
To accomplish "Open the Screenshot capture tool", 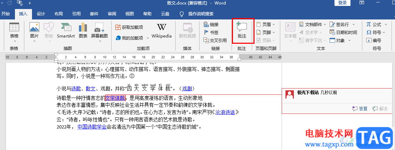I will click(x=99, y=31).
